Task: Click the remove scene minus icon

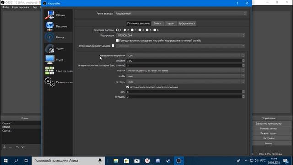Action: pos(10,147)
